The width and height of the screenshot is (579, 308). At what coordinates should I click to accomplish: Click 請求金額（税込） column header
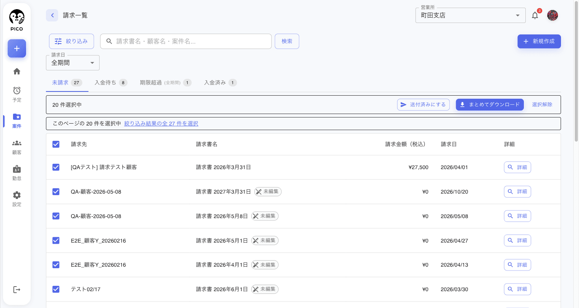407,144
